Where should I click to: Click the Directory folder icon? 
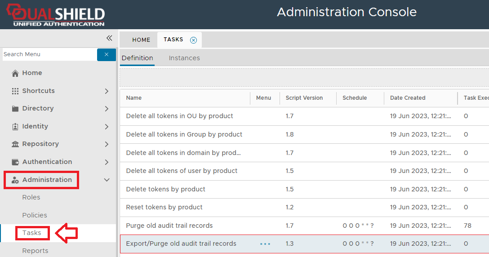click(x=15, y=109)
